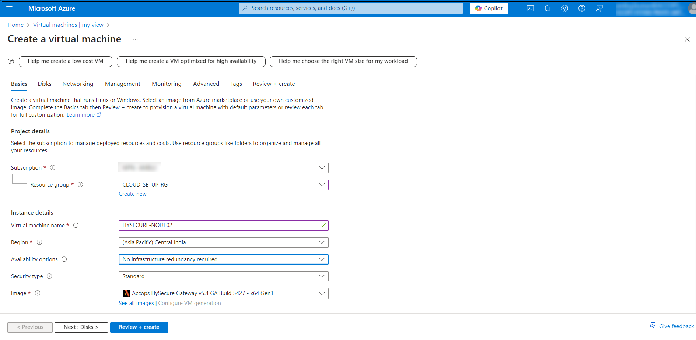Open the Region dropdown

[x=223, y=242]
